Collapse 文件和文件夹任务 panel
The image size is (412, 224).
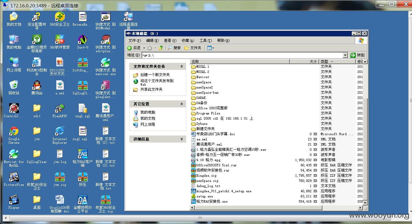tap(182, 66)
